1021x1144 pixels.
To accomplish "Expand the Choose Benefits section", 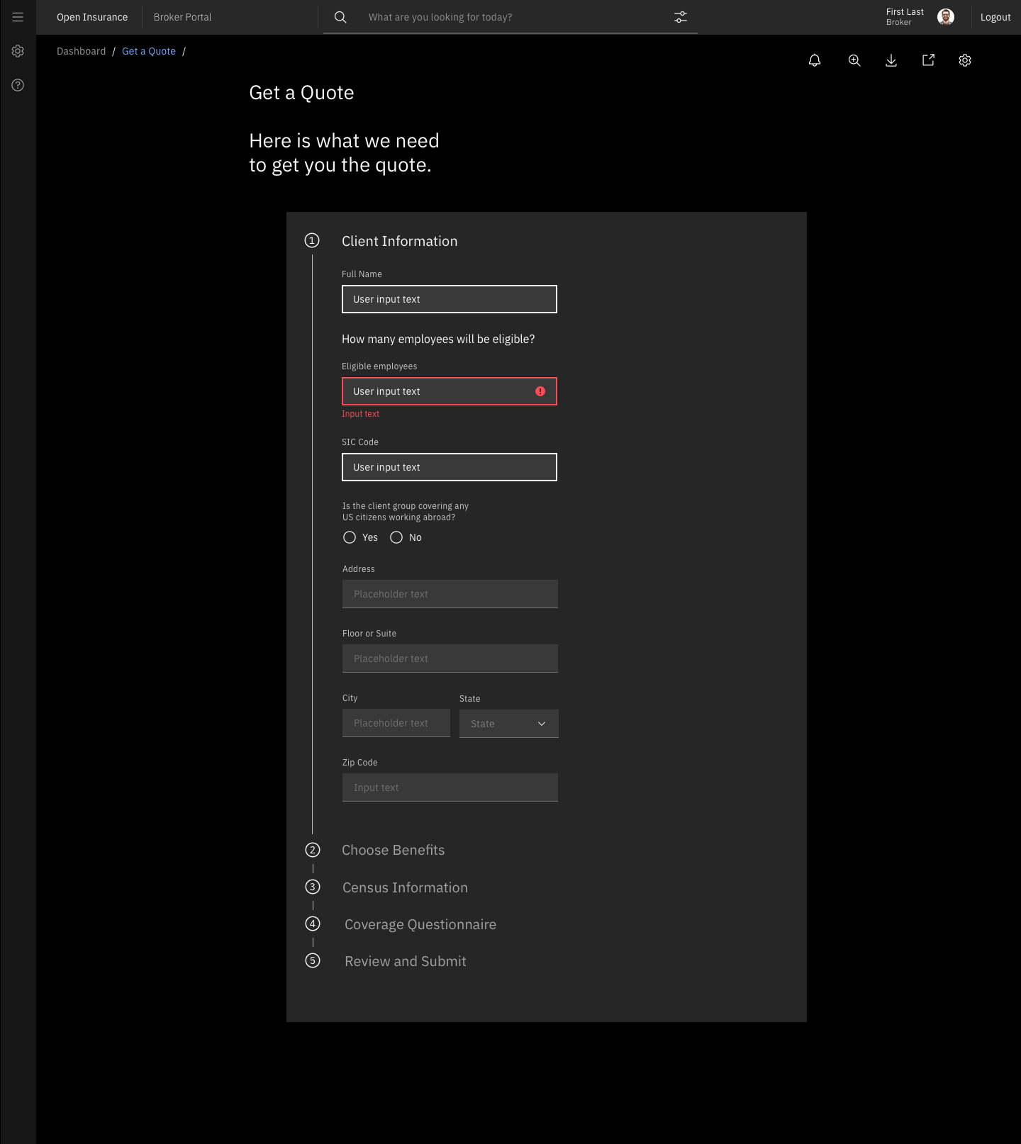I will (394, 850).
